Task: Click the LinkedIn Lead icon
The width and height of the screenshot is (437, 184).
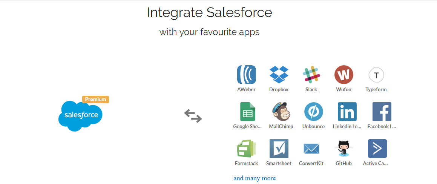Action: (x=347, y=112)
